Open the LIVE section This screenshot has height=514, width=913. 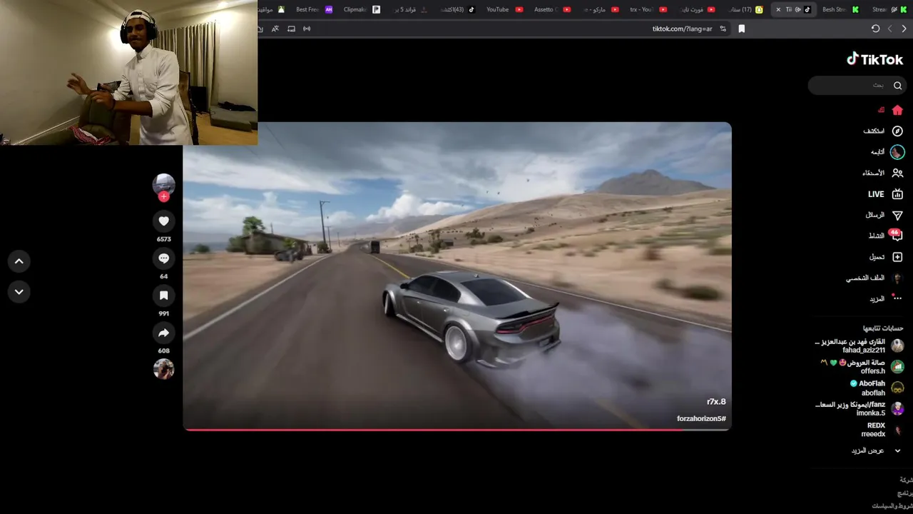[x=885, y=194]
